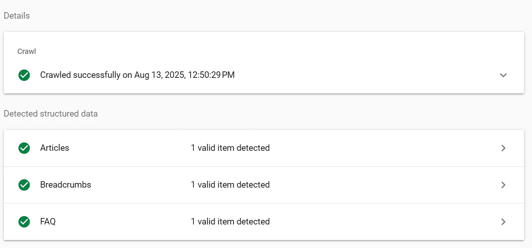Viewport: 532px width, 248px height.
Task: Click the Breadcrumbs green check icon
Action: point(24,185)
